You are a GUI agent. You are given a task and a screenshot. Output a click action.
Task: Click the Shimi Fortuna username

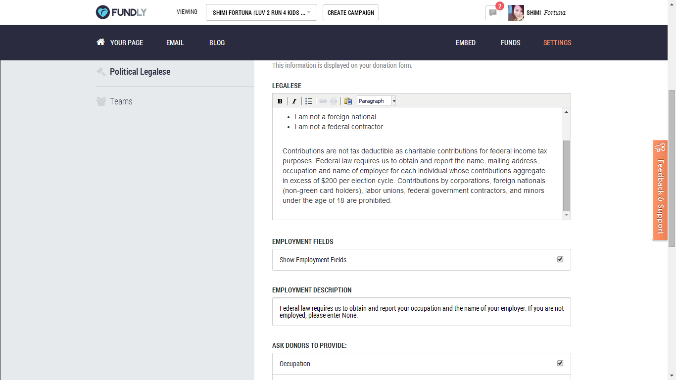click(546, 13)
